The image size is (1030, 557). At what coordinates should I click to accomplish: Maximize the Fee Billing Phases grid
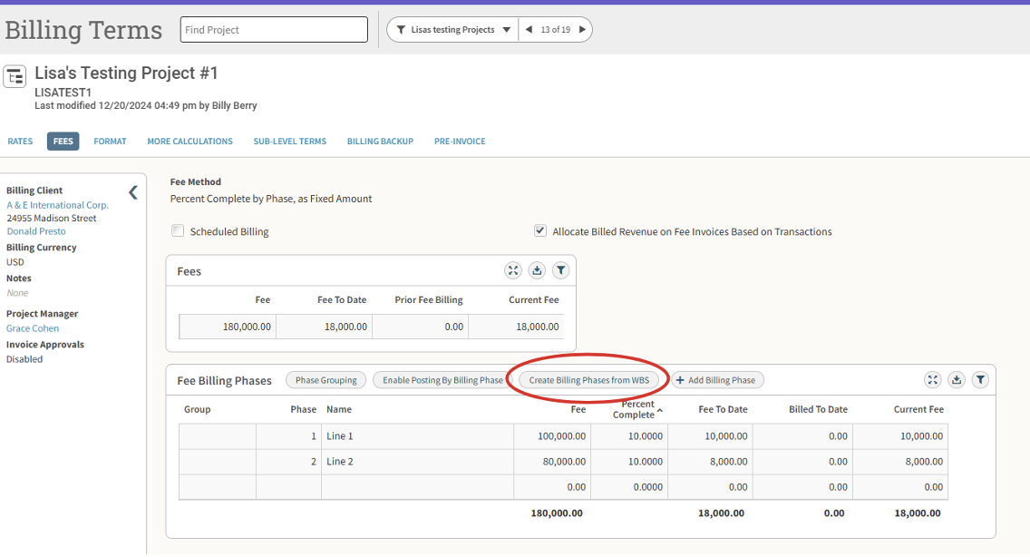pos(933,379)
